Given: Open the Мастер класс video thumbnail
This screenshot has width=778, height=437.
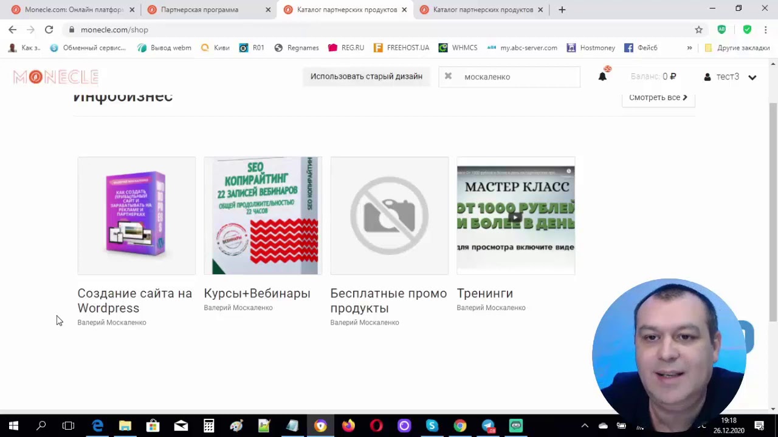Looking at the screenshot, I should coord(516,215).
